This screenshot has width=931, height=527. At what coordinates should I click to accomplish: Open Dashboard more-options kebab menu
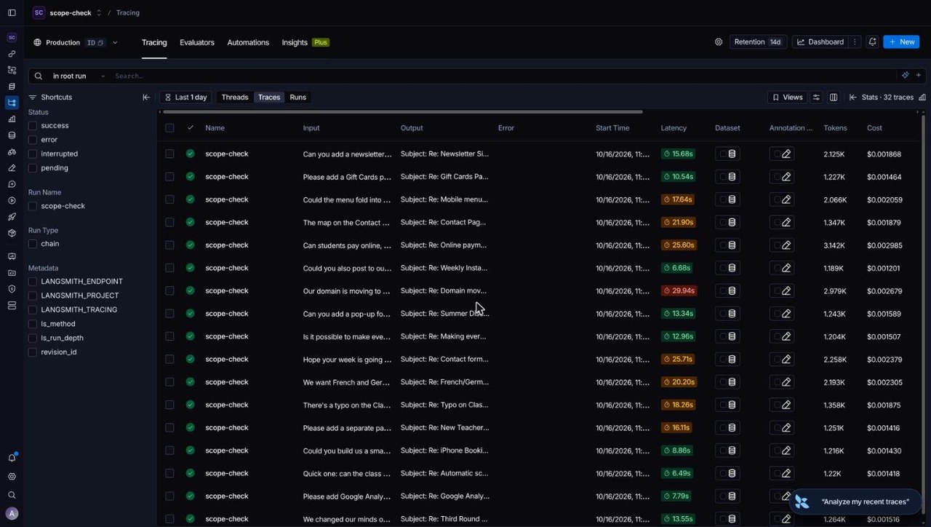(855, 42)
